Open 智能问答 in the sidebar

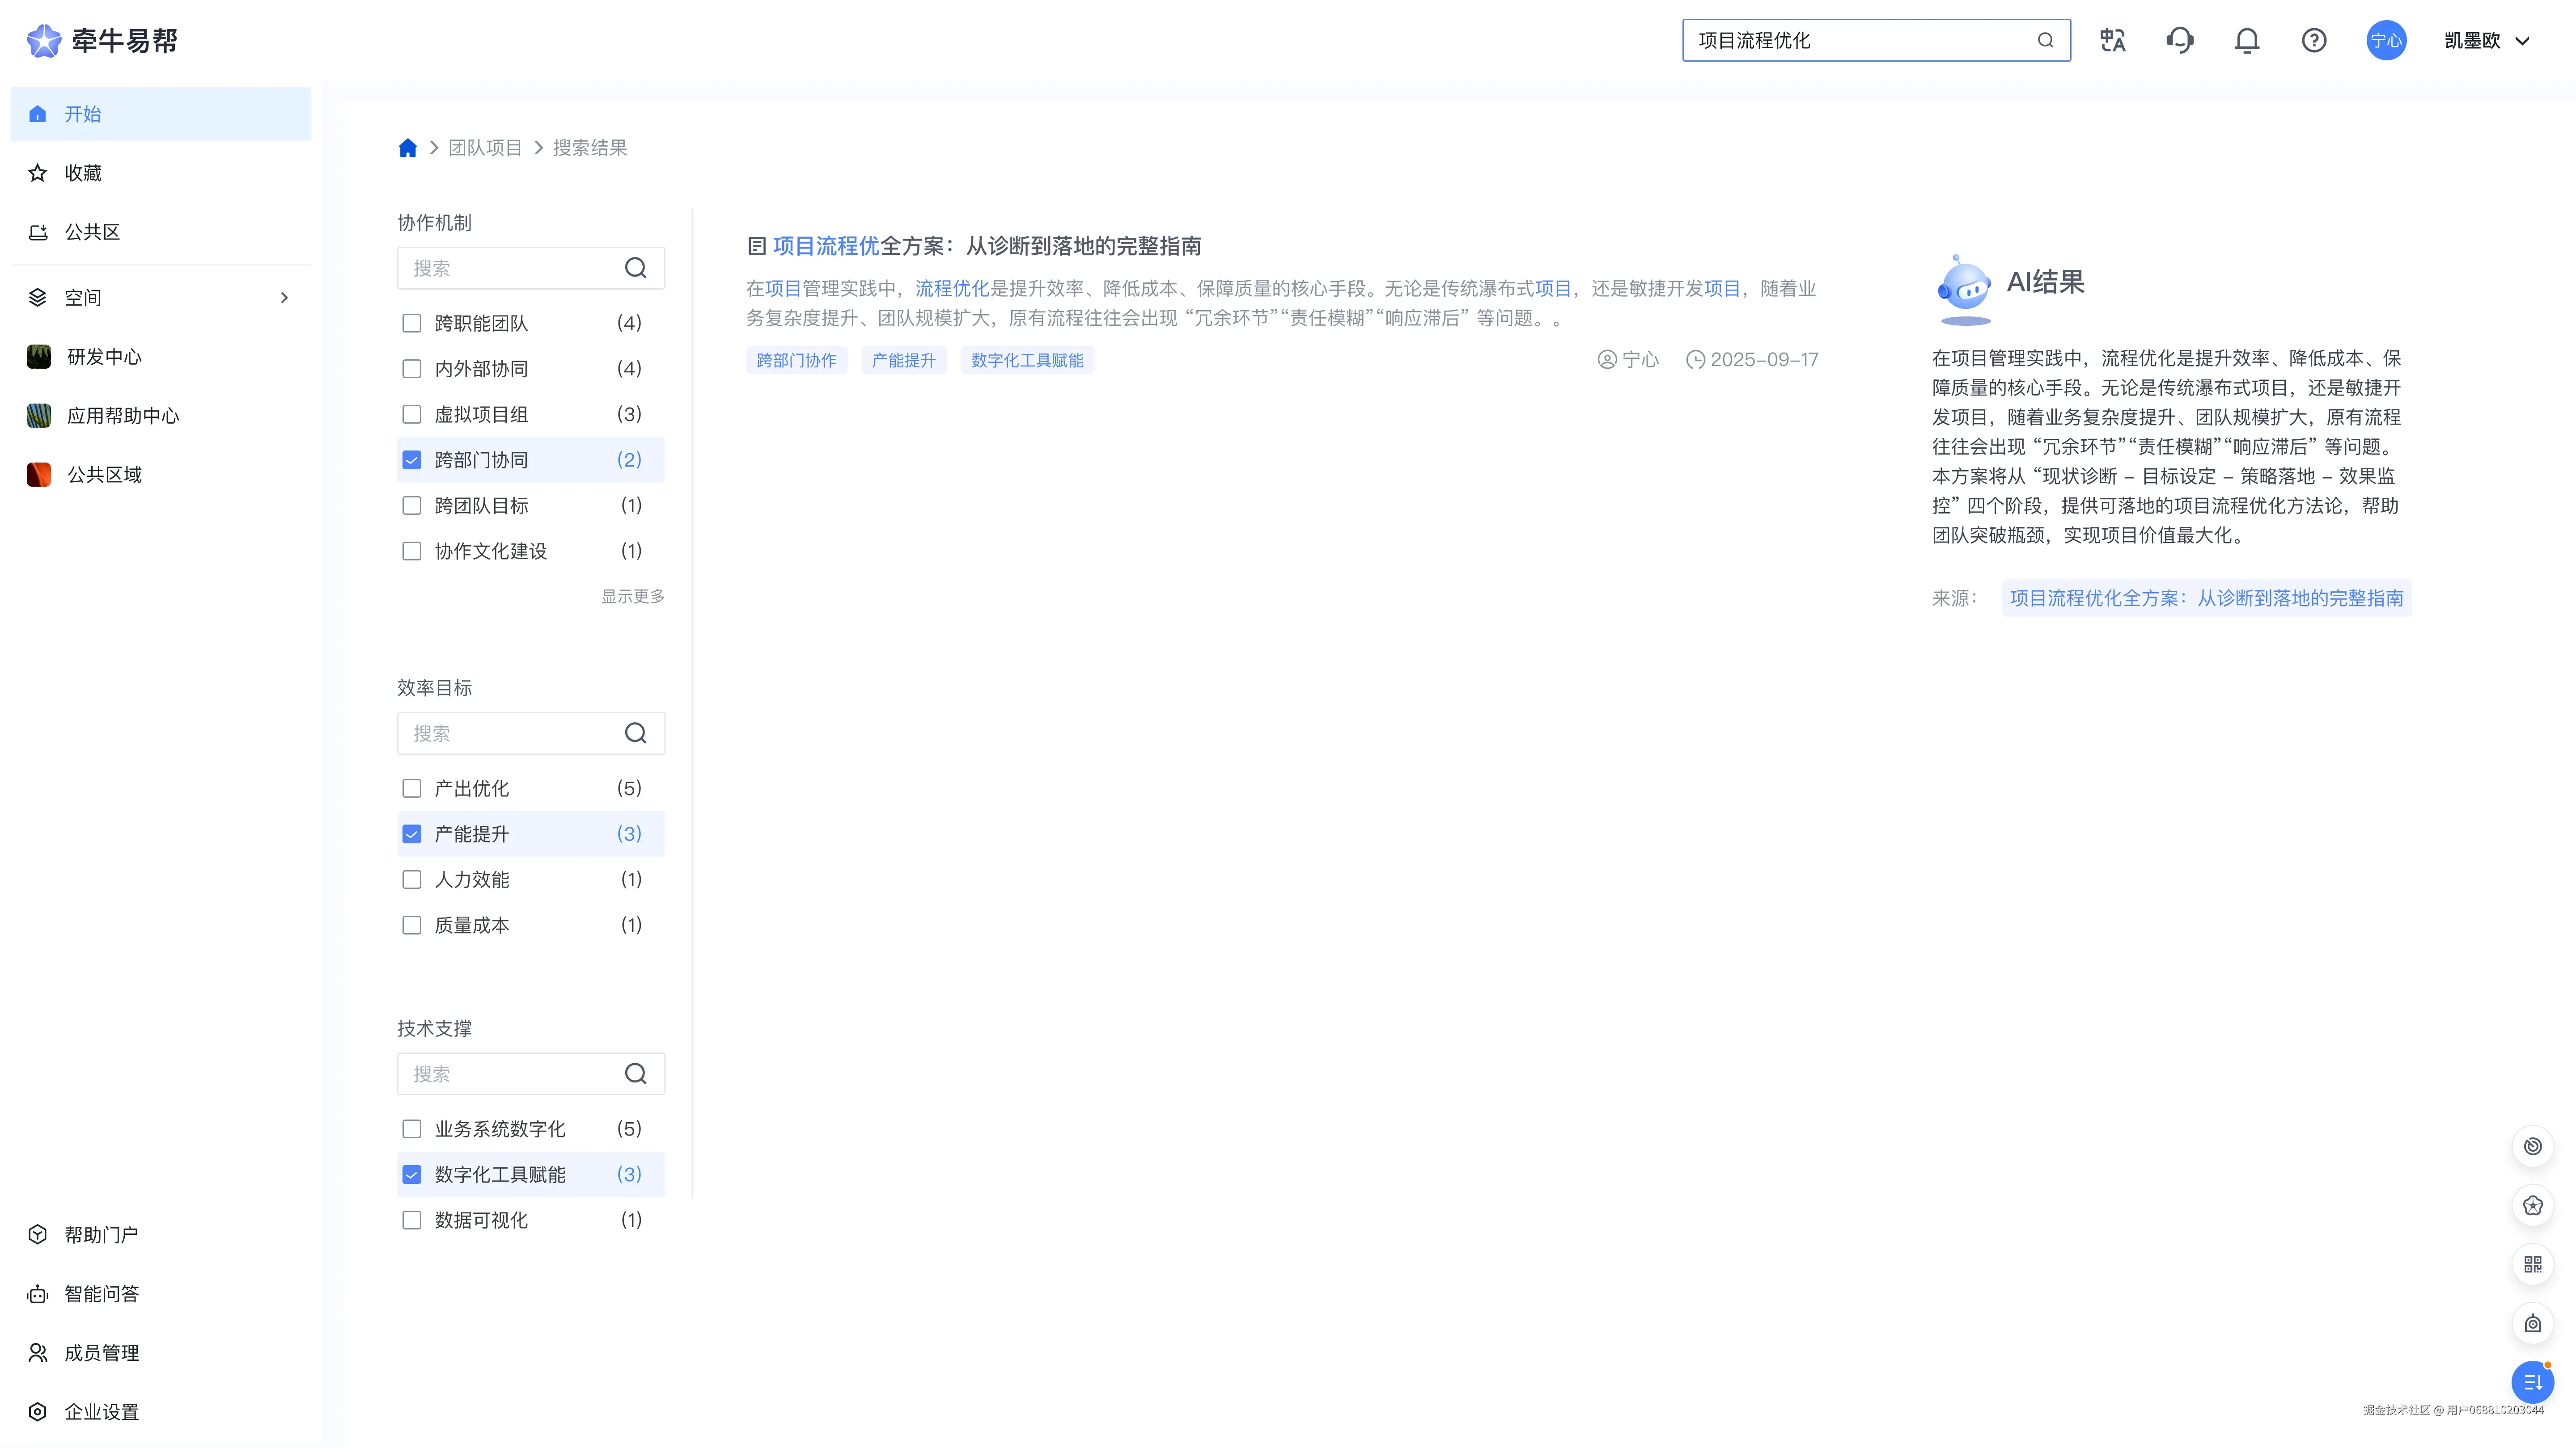pos(101,1294)
